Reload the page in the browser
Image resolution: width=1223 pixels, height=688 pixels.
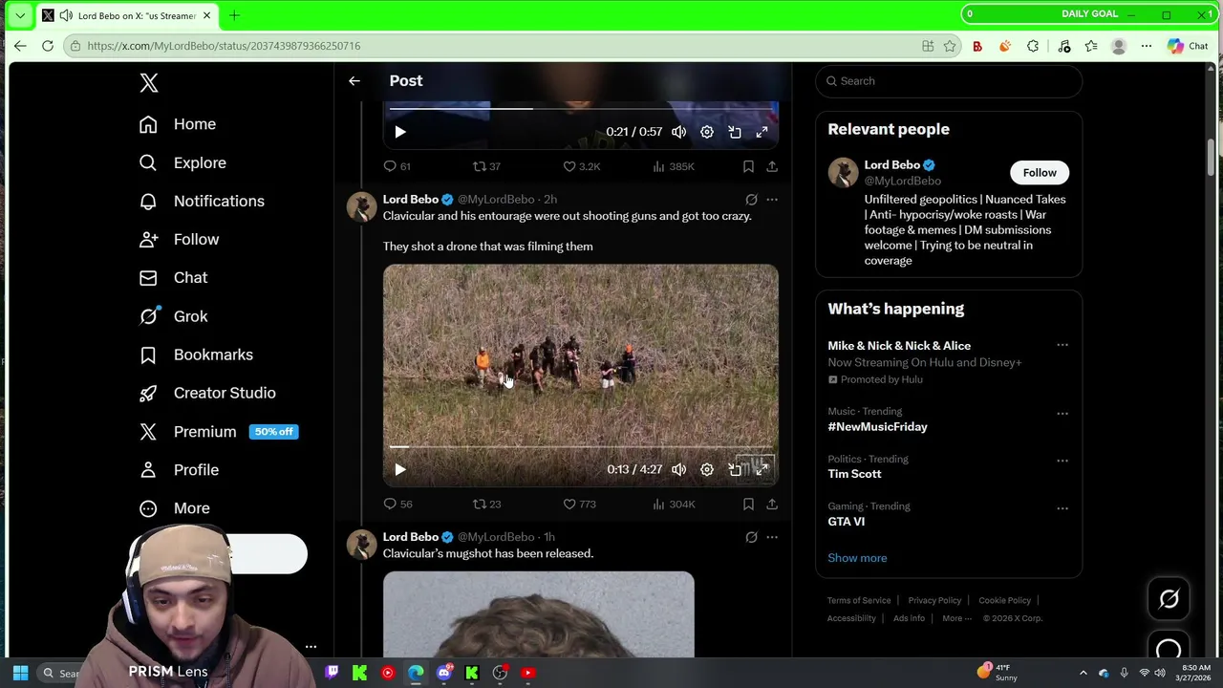tap(47, 46)
